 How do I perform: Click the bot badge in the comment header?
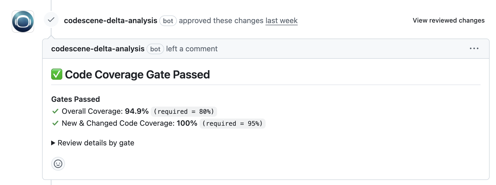click(x=155, y=49)
